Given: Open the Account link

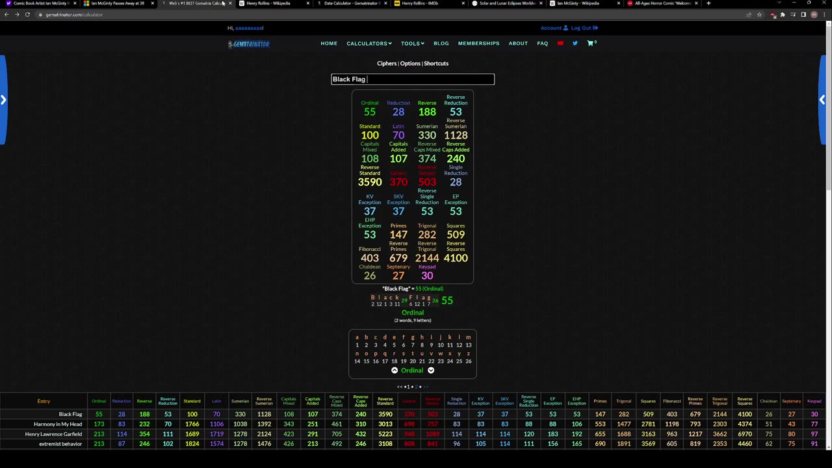Looking at the screenshot, I should [554, 28].
